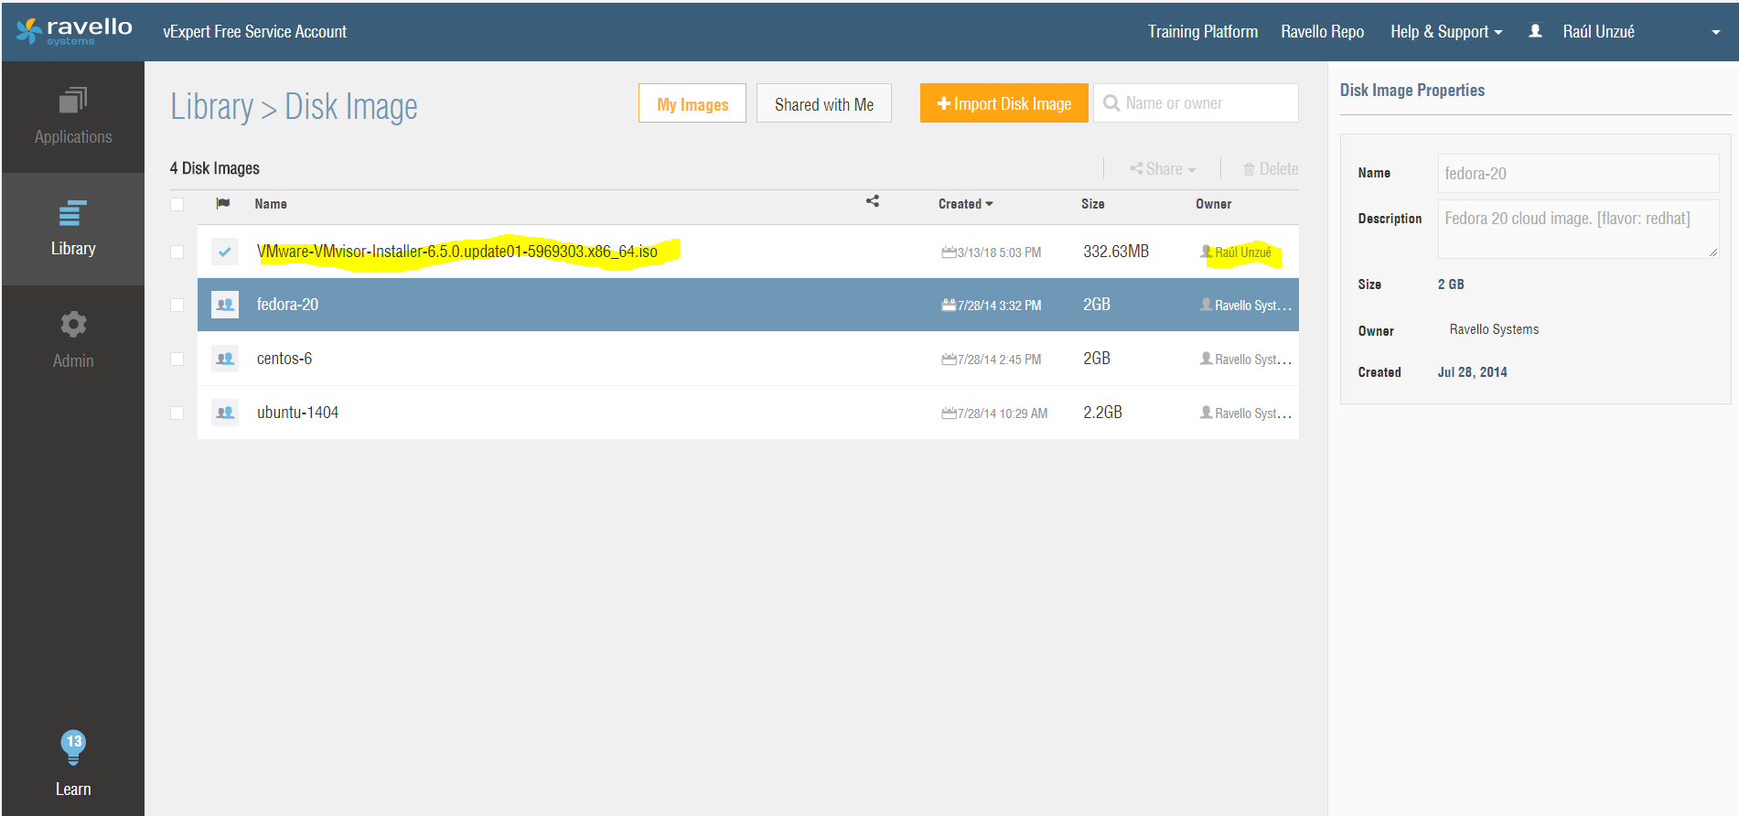Switch to the Shared with Me tab
The width and height of the screenshot is (1739, 816).
tap(823, 104)
